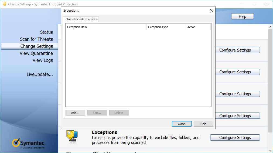Viewport: 273px width, 153px height.
Task: Minimize the Symantec Endpoint Protection window
Action: point(242,4)
